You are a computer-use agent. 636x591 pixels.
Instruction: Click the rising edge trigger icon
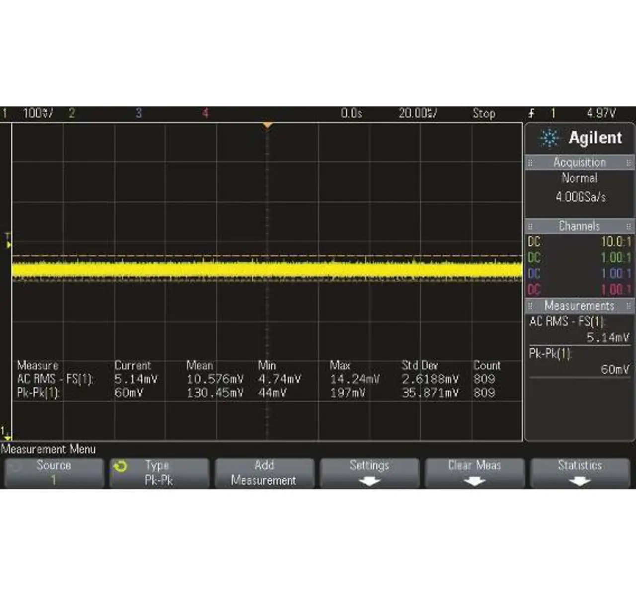pyautogui.click(x=531, y=113)
